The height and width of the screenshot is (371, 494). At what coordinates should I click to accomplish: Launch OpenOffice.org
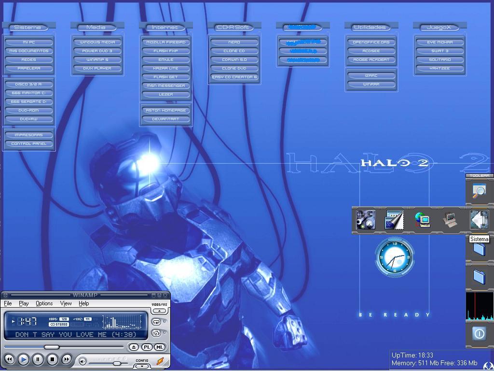tap(371, 42)
